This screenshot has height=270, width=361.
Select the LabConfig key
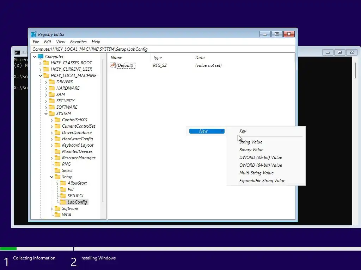tap(77, 202)
